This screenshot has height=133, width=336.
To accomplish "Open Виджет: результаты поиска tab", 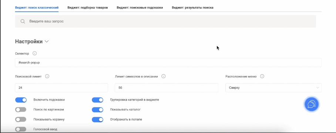I will pos(192,8).
